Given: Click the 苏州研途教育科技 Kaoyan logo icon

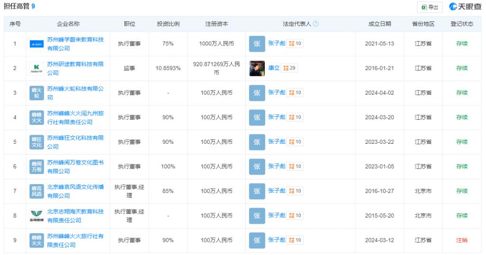Looking at the screenshot, I should coord(37,68).
